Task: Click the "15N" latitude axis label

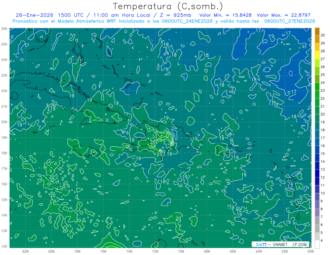Action: coord(4,199)
